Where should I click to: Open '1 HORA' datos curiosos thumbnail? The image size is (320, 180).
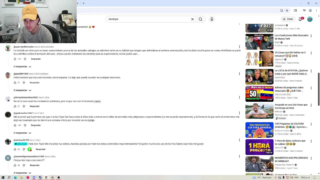pyautogui.click(x=259, y=147)
